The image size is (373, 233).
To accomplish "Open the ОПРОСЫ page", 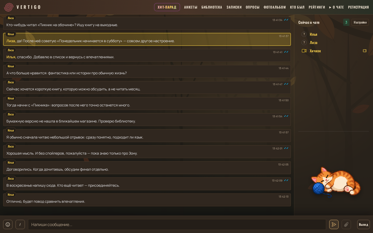I will (253, 7).
